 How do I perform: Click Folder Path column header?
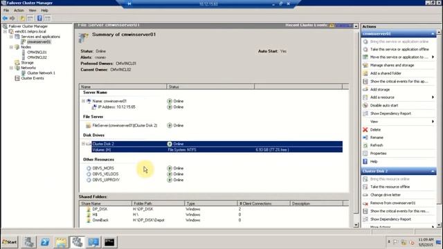(158, 203)
